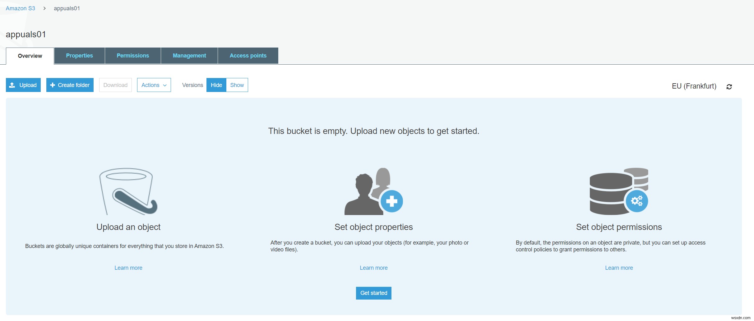Open the region selector showing EU (Frankfurt)

[x=694, y=86]
